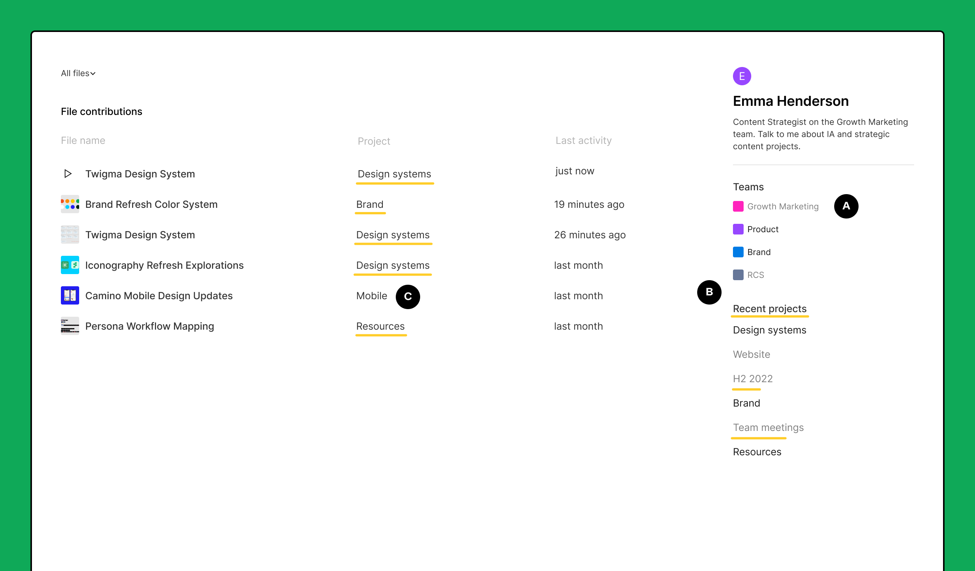This screenshot has width=975, height=571.
Task: Click the 'just now' activity value
Action: pos(575,171)
